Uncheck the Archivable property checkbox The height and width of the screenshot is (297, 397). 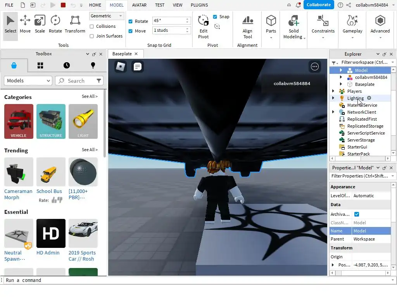[x=357, y=214]
